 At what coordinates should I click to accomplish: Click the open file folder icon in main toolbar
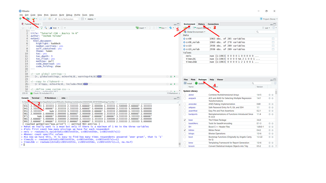33,19
